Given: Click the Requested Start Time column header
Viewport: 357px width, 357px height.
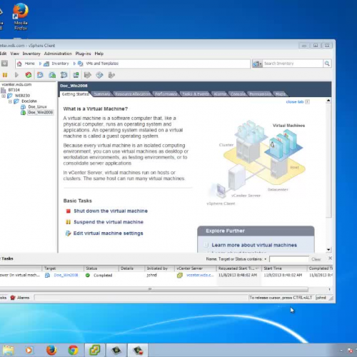Looking at the screenshot, I should pos(238,268).
